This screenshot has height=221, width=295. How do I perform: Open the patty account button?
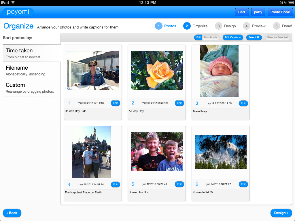tap(258, 12)
